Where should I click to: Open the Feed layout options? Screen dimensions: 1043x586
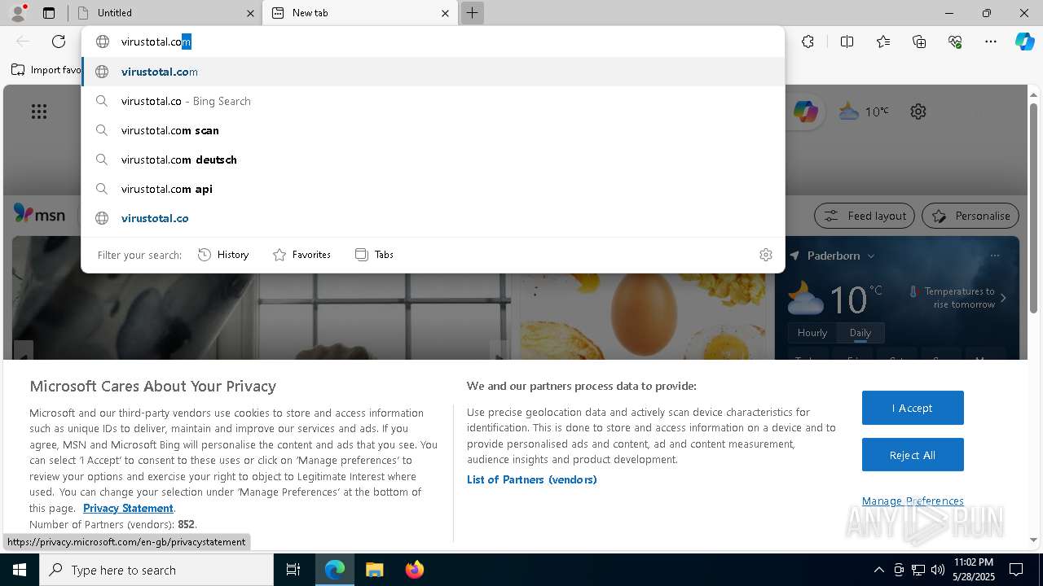coord(865,216)
